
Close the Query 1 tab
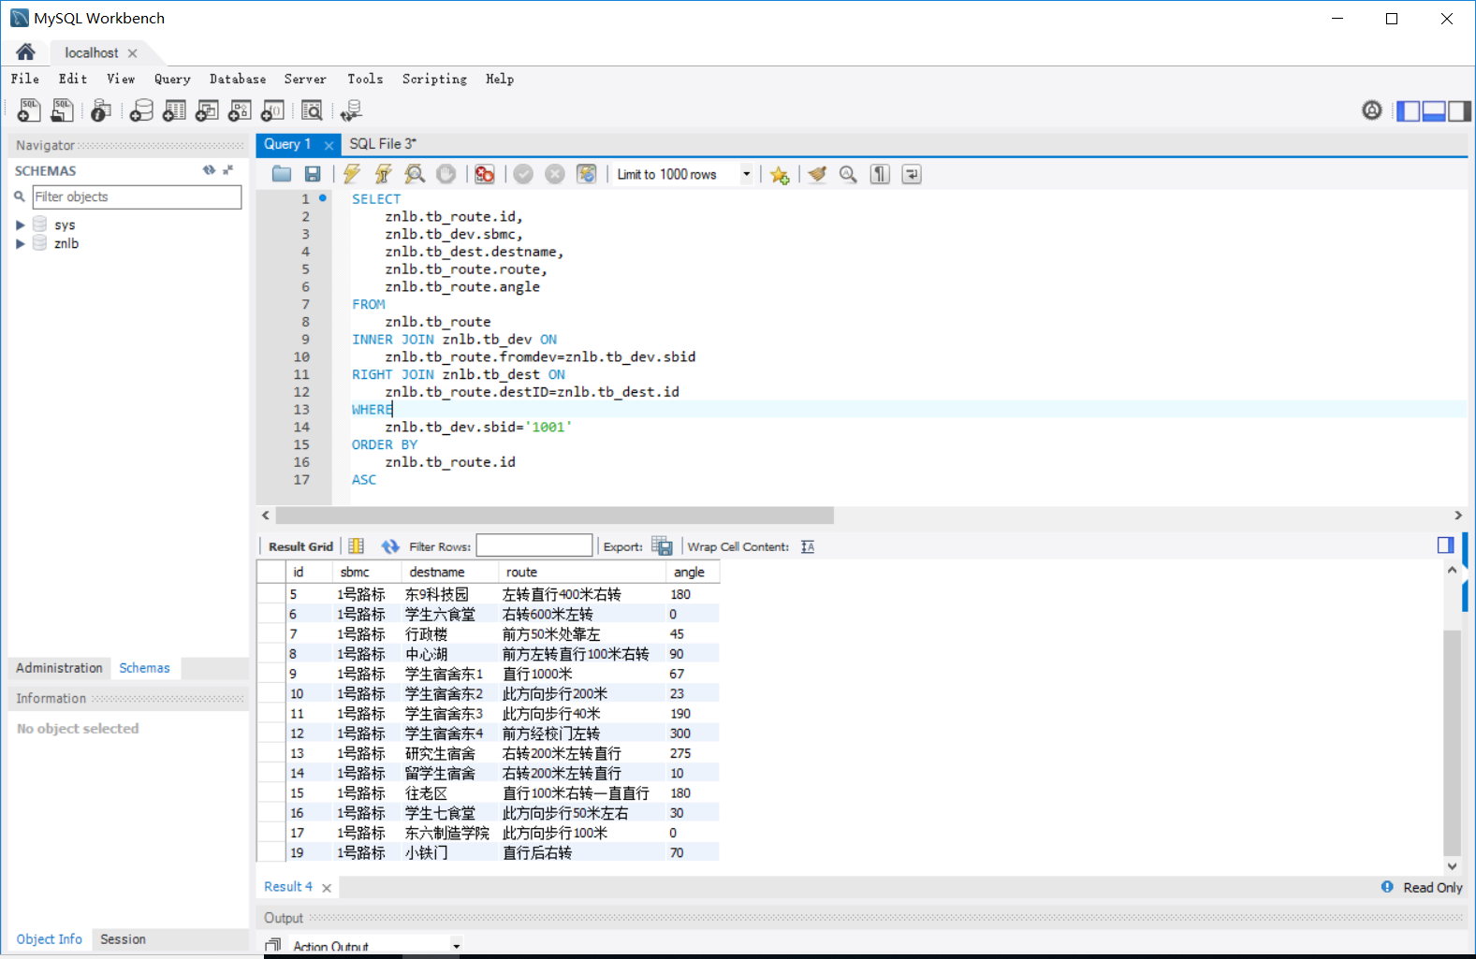click(329, 145)
